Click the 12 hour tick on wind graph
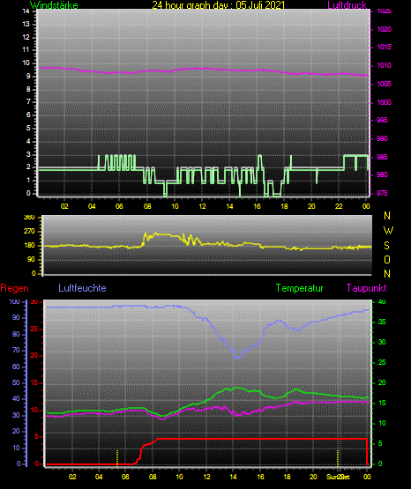This screenshot has width=411, height=489. (x=202, y=206)
